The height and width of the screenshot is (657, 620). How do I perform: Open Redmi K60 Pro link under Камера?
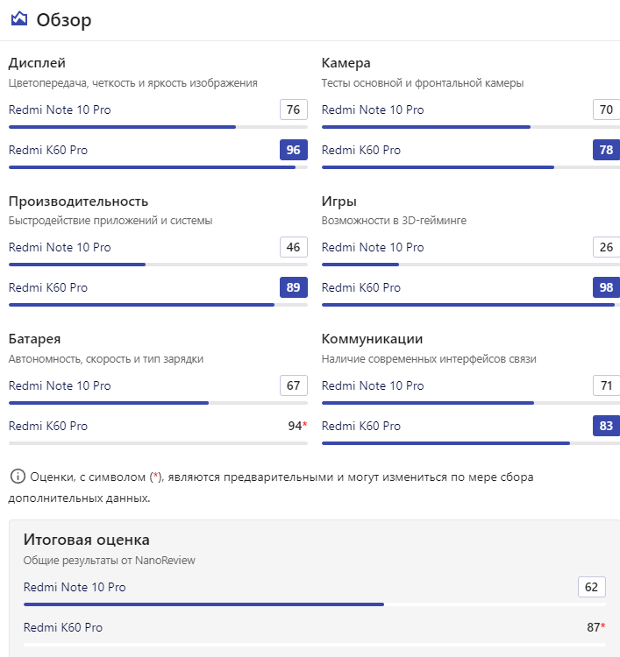360,150
